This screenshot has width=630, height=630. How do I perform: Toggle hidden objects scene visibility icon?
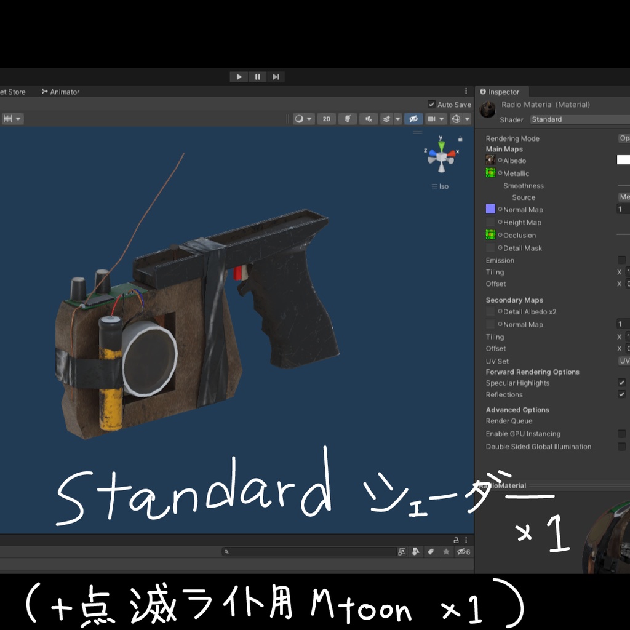(413, 119)
